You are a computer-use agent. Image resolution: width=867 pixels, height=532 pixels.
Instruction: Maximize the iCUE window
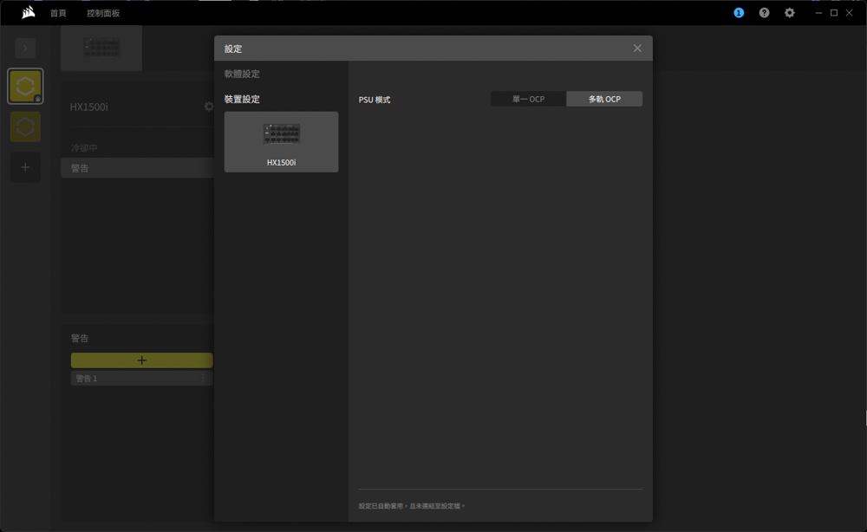pos(834,13)
